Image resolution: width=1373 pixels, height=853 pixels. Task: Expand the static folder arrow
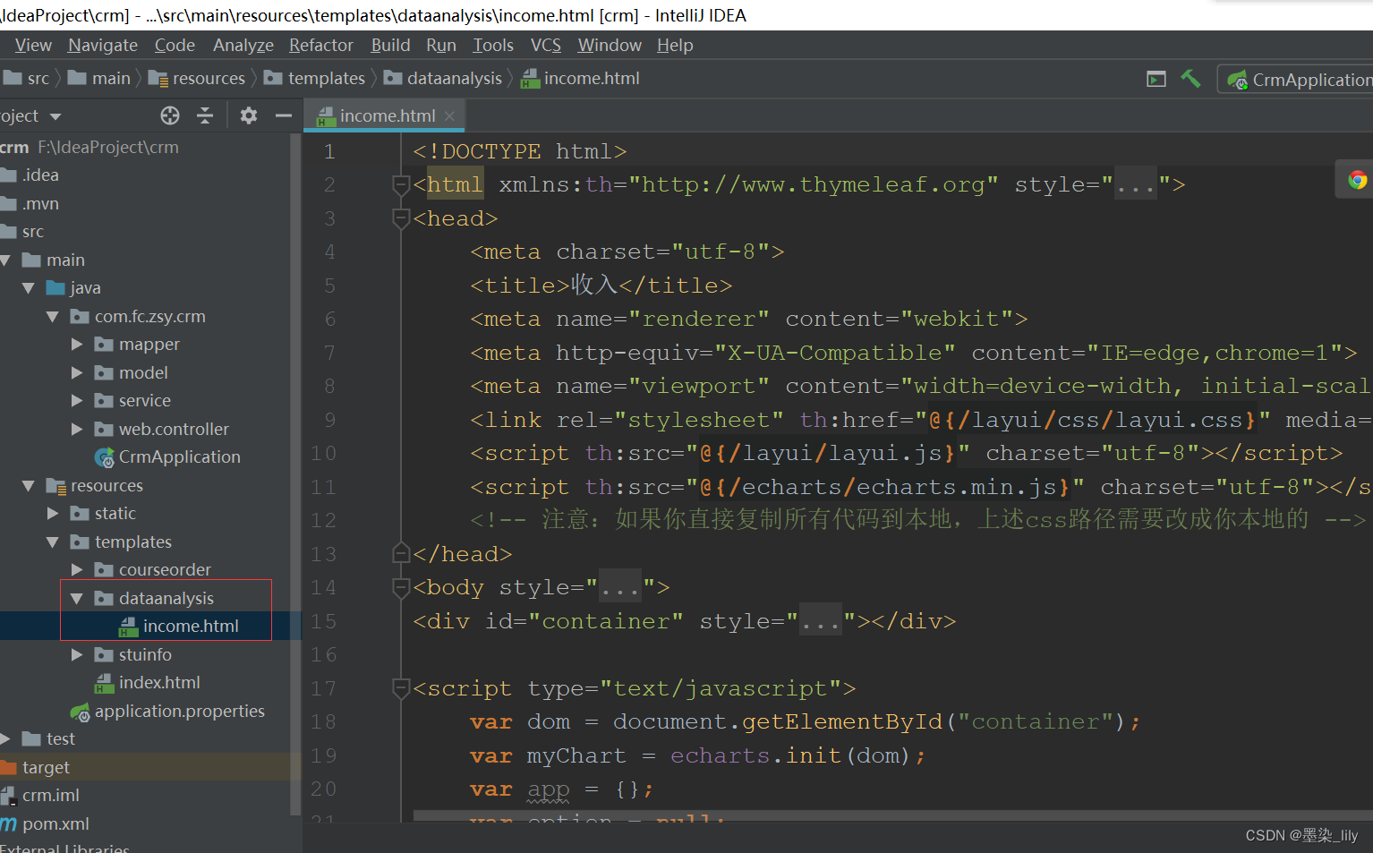[x=53, y=514]
